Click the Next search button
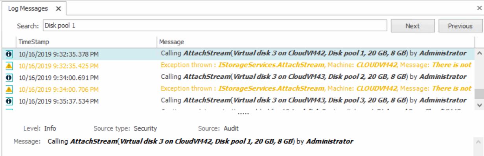This screenshot has width=484, height=156. pos(412,26)
